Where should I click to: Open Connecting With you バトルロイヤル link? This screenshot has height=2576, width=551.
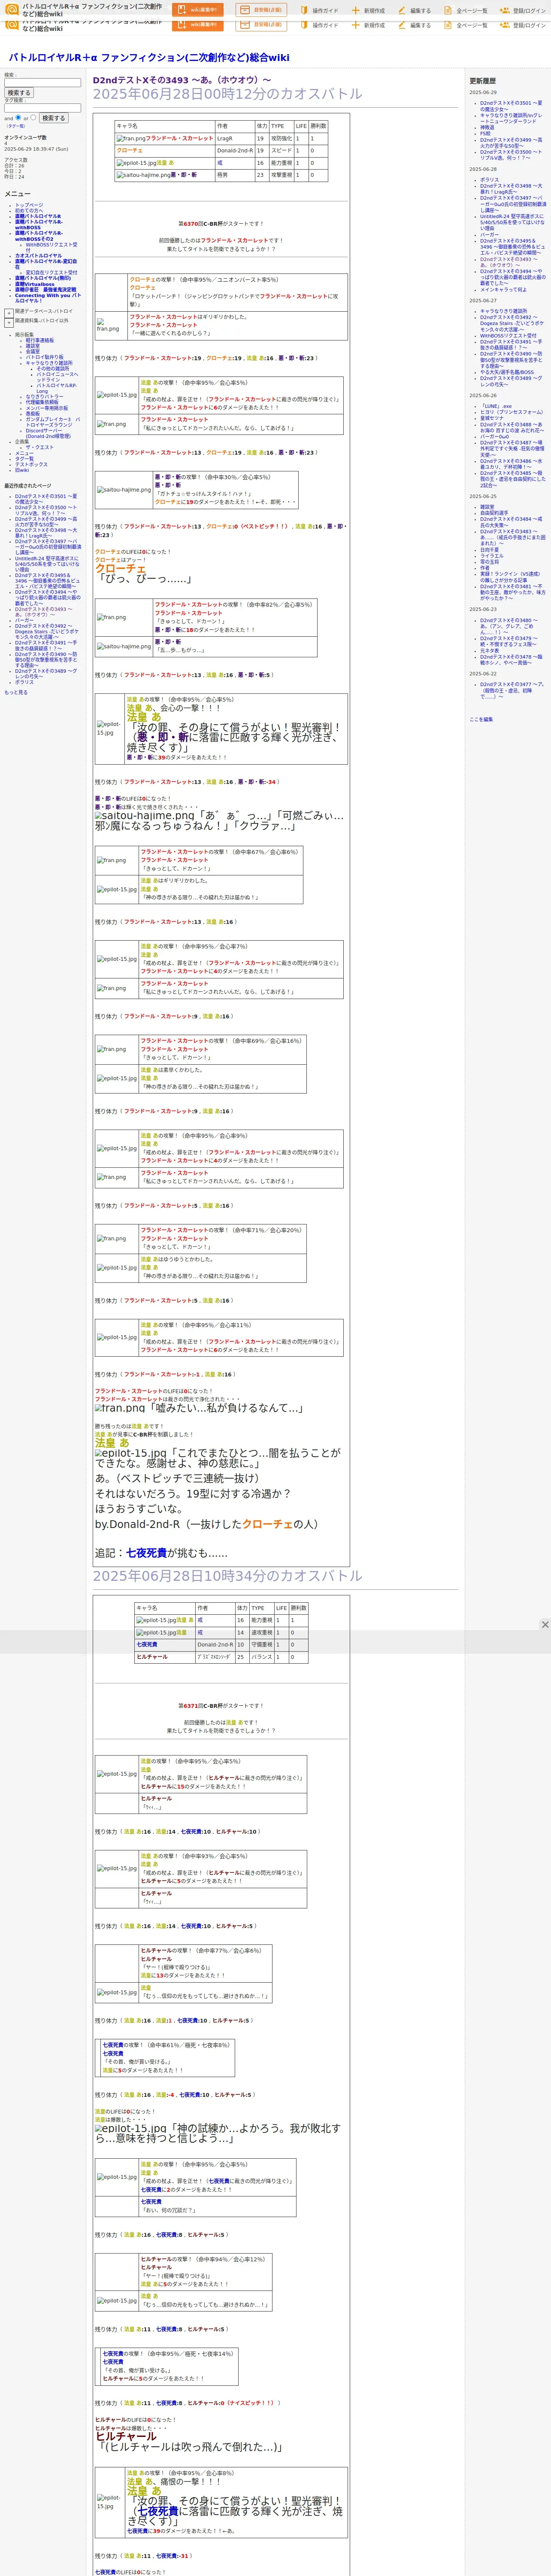click(x=48, y=298)
